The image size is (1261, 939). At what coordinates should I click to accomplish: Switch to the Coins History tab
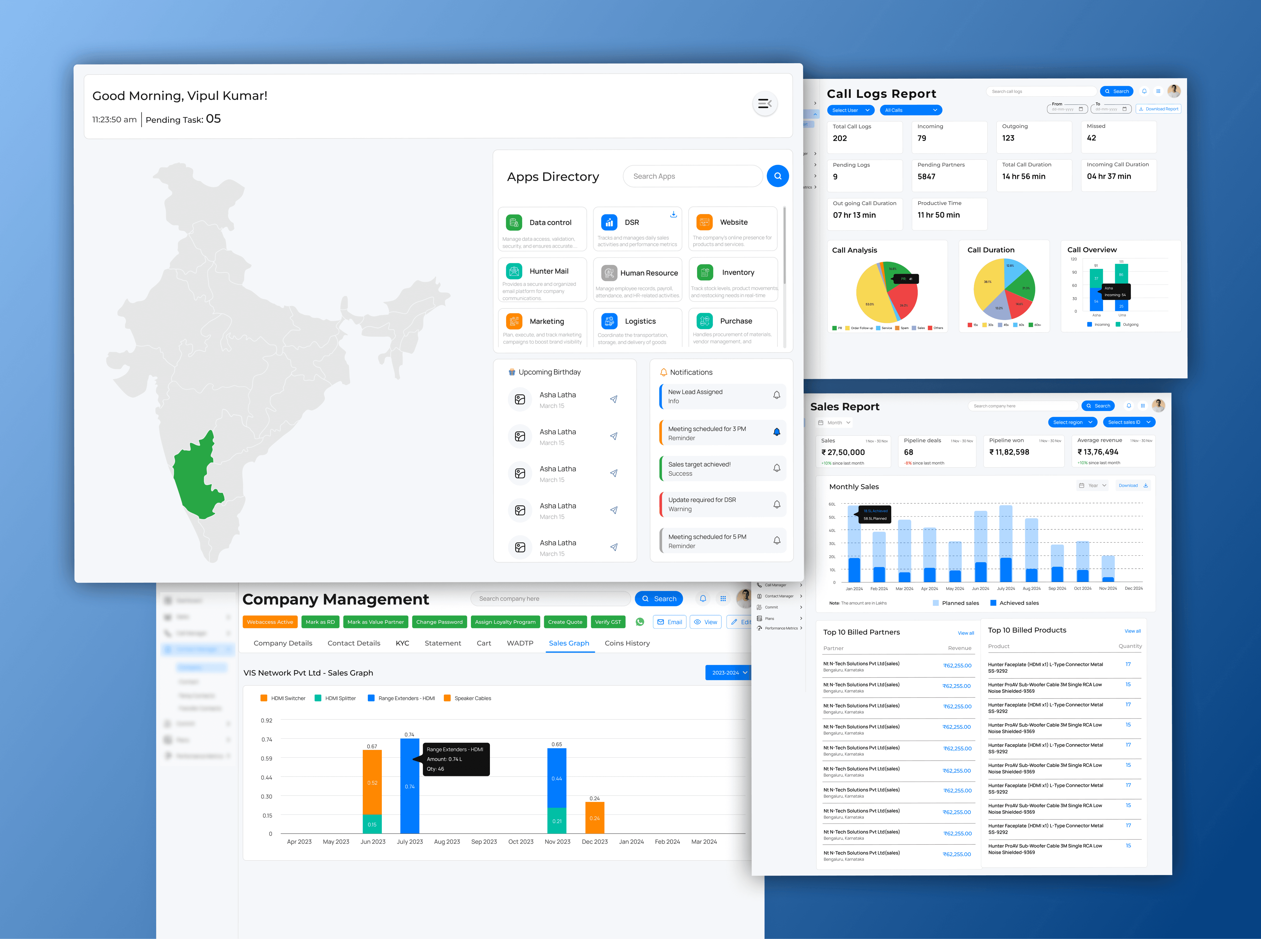tap(627, 643)
